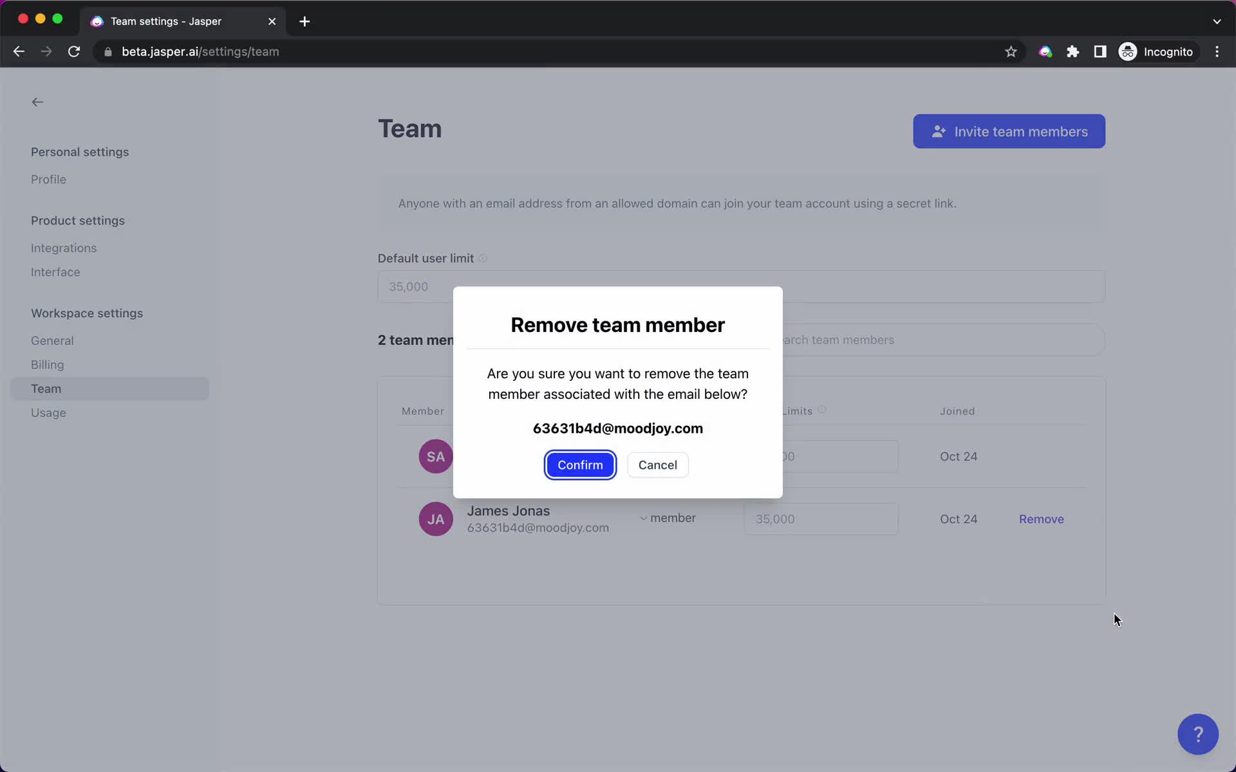Click the bookmark/star icon in address bar
Image resolution: width=1236 pixels, height=772 pixels.
(1010, 51)
